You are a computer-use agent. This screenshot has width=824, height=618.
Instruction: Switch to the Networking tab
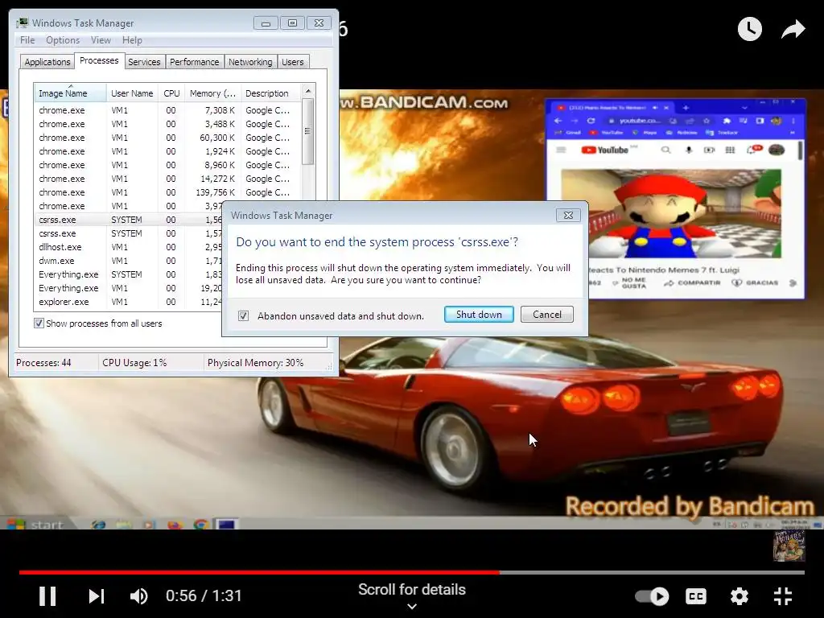[x=250, y=62]
